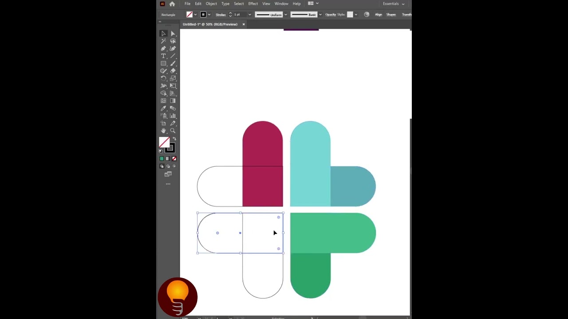This screenshot has width=568, height=319.
Task: Open the Effect menu
Action: click(253, 4)
